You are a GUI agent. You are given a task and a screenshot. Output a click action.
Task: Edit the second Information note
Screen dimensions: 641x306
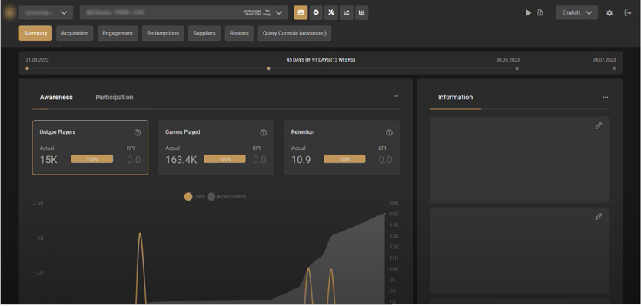tap(599, 216)
